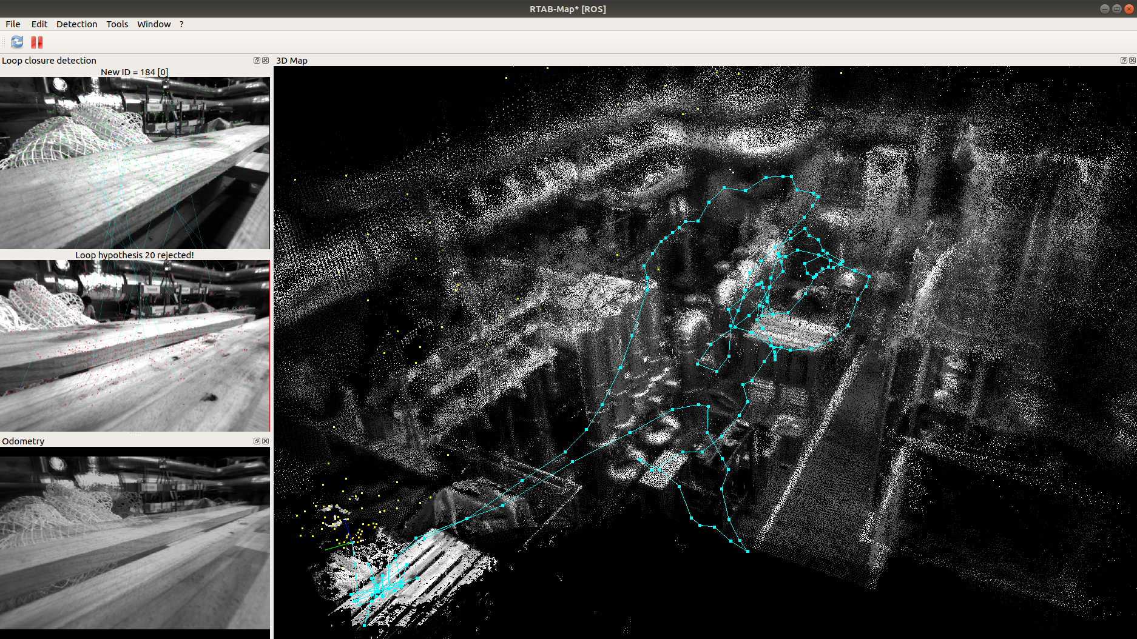Undock the Odometry panel
The height and width of the screenshot is (639, 1137).
(x=257, y=441)
